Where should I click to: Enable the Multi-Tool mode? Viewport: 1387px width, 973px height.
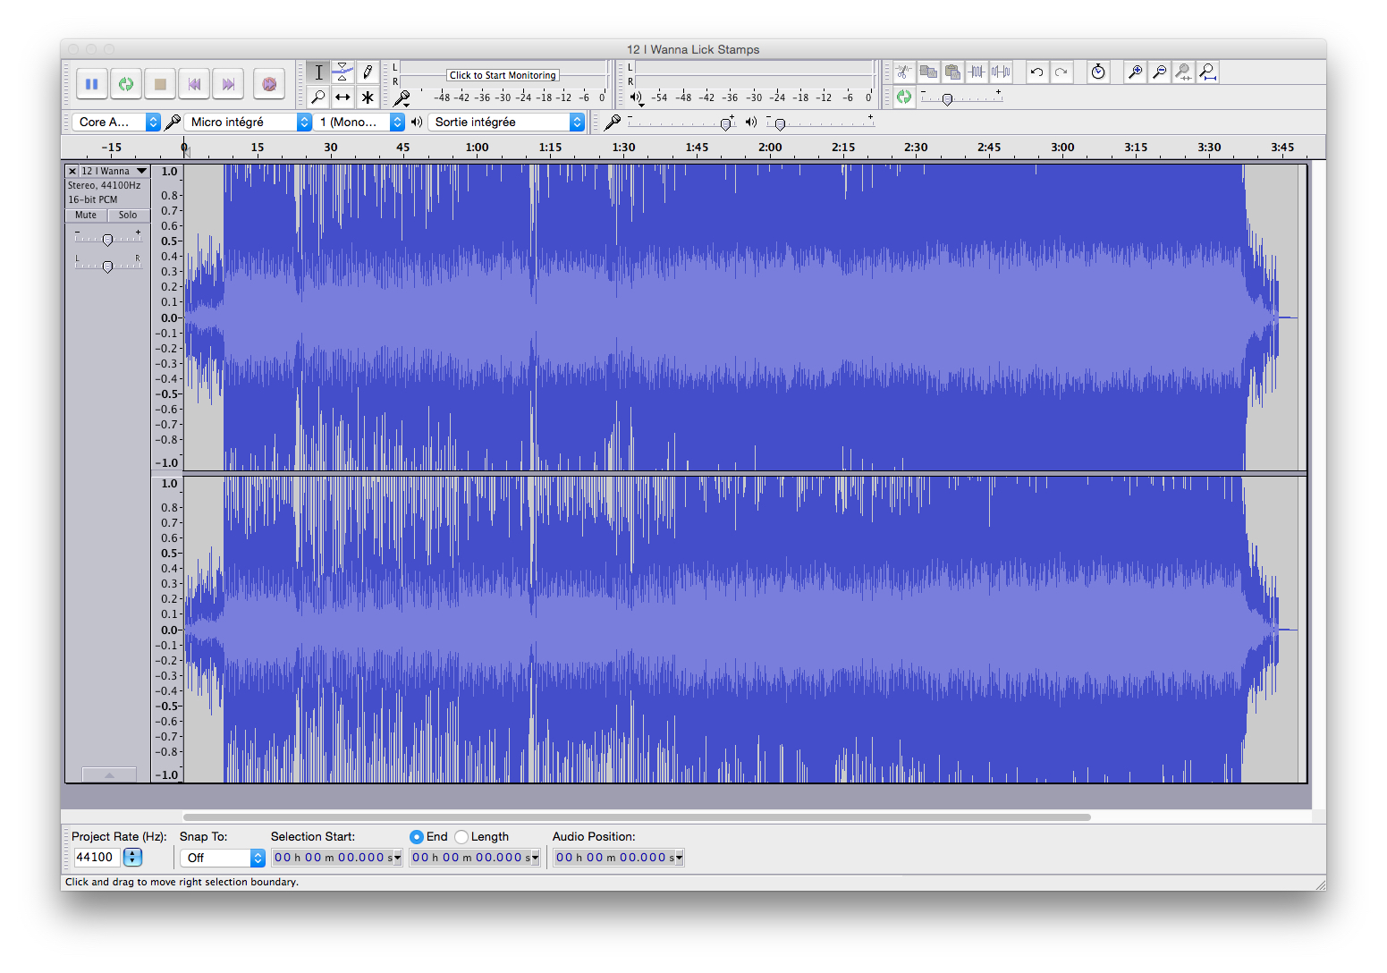[x=368, y=97]
